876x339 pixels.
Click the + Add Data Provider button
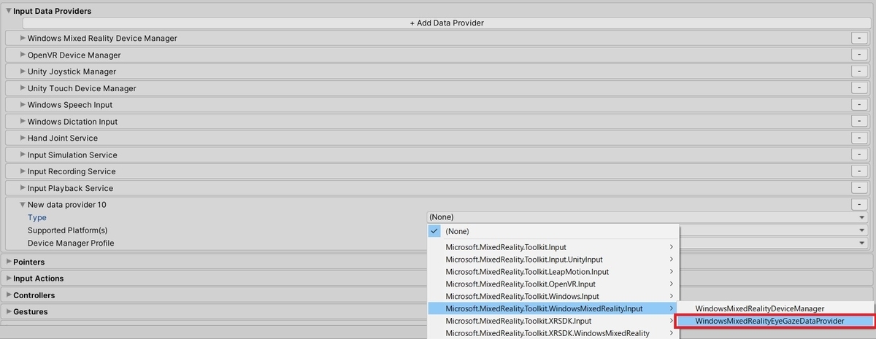(x=446, y=23)
